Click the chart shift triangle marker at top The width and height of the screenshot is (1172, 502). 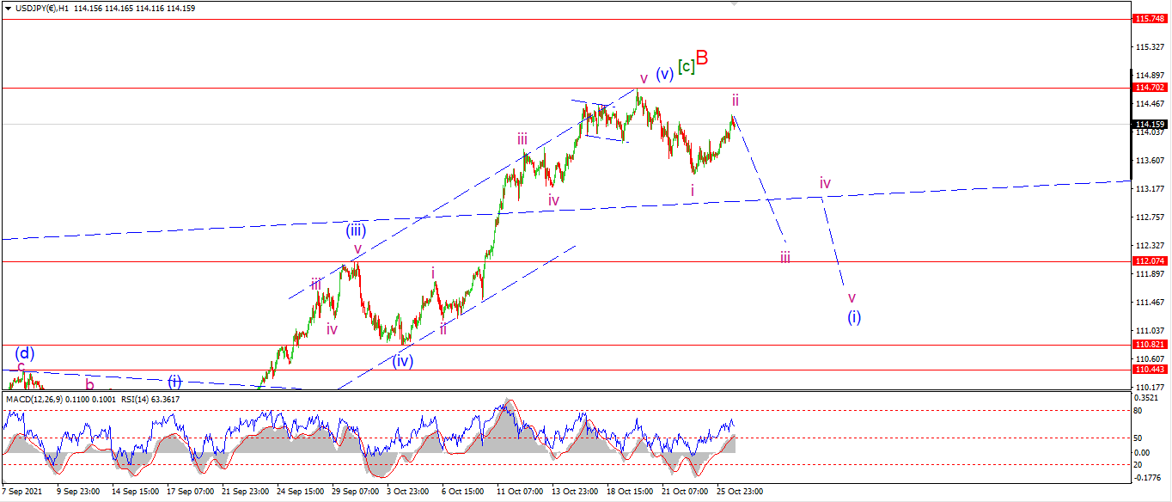click(x=733, y=4)
